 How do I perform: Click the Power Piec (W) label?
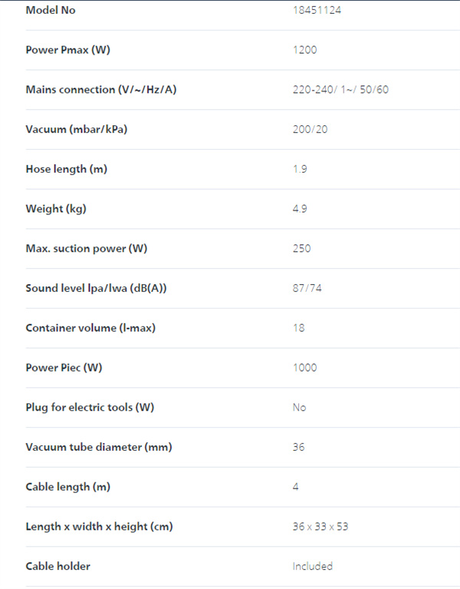pyautogui.click(x=64, y=368)
